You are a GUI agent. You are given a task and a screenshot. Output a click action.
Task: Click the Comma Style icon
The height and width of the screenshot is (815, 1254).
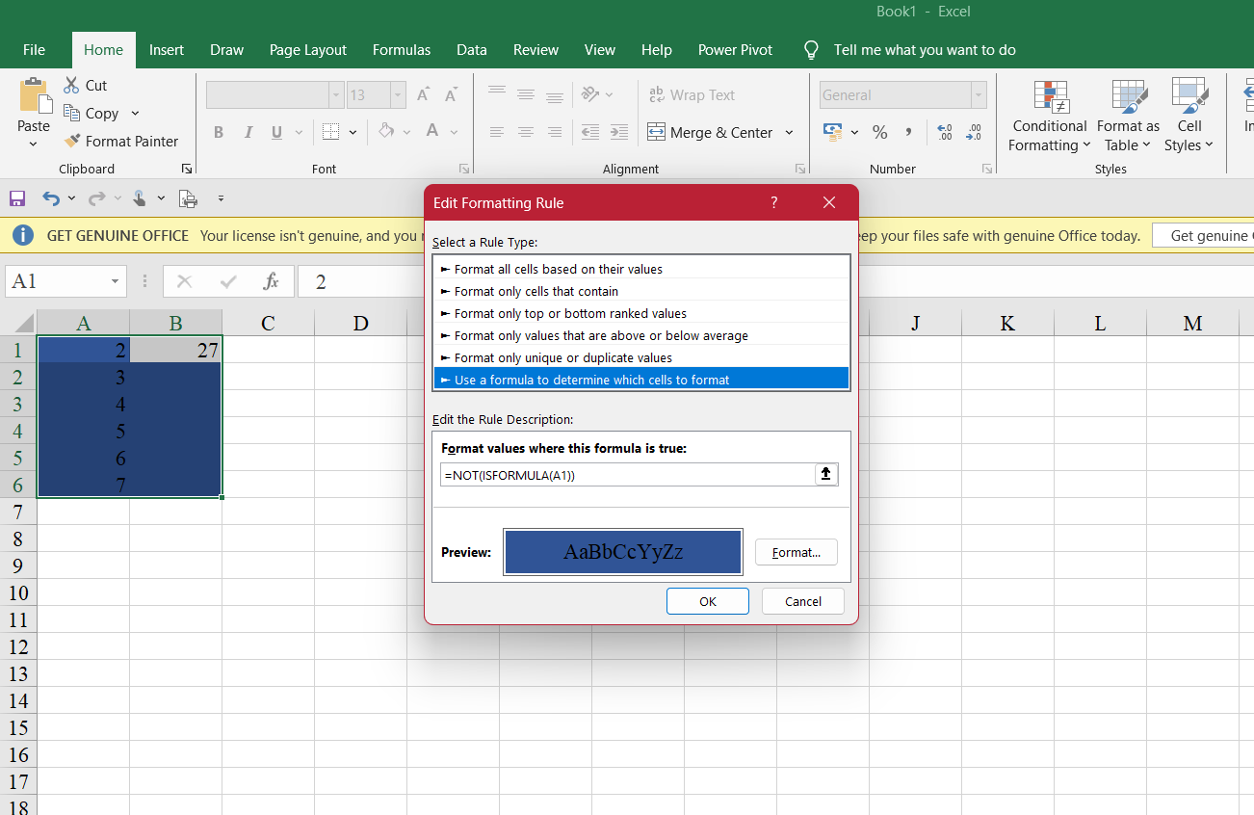pyautogui.click(x=908, y=132)
